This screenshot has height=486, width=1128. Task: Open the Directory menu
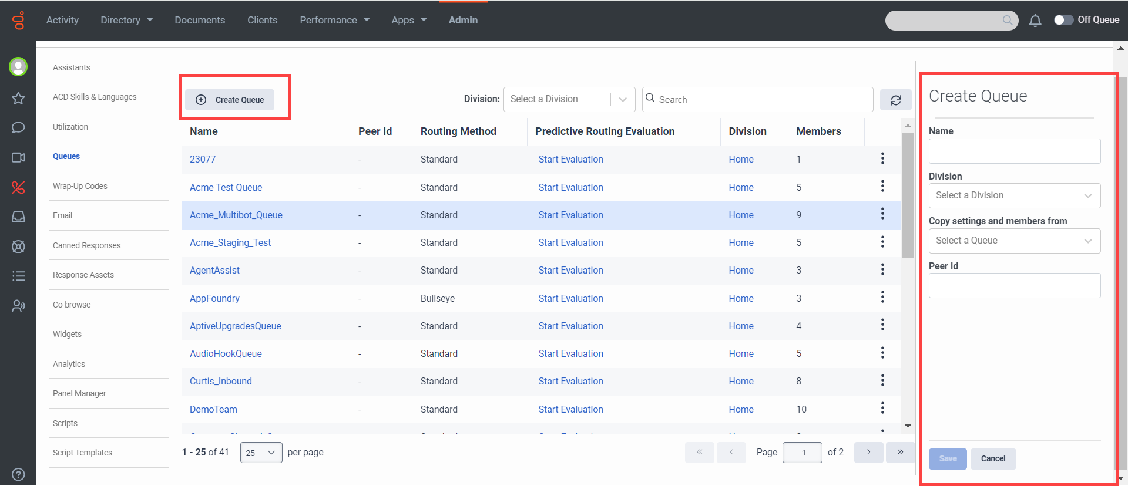(x=126, y=20)
